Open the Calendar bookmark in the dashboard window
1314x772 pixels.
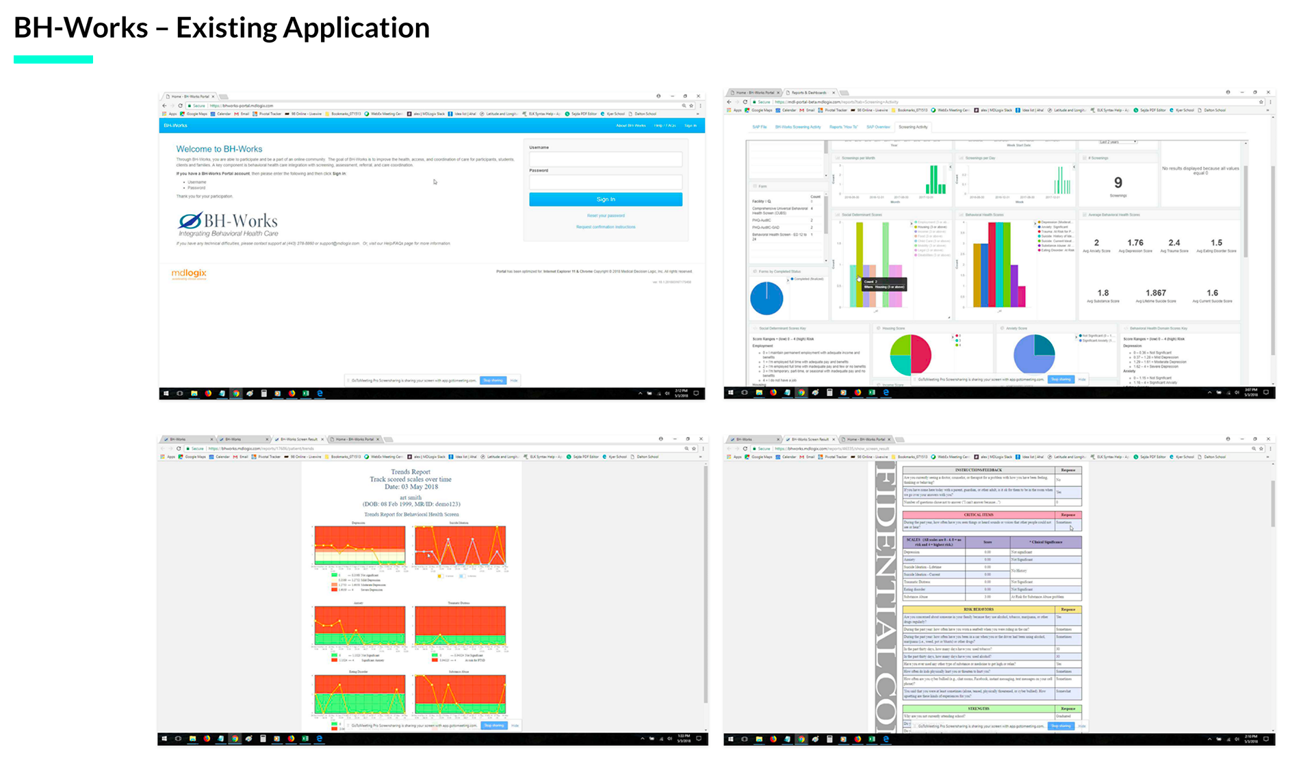point(786,110)
